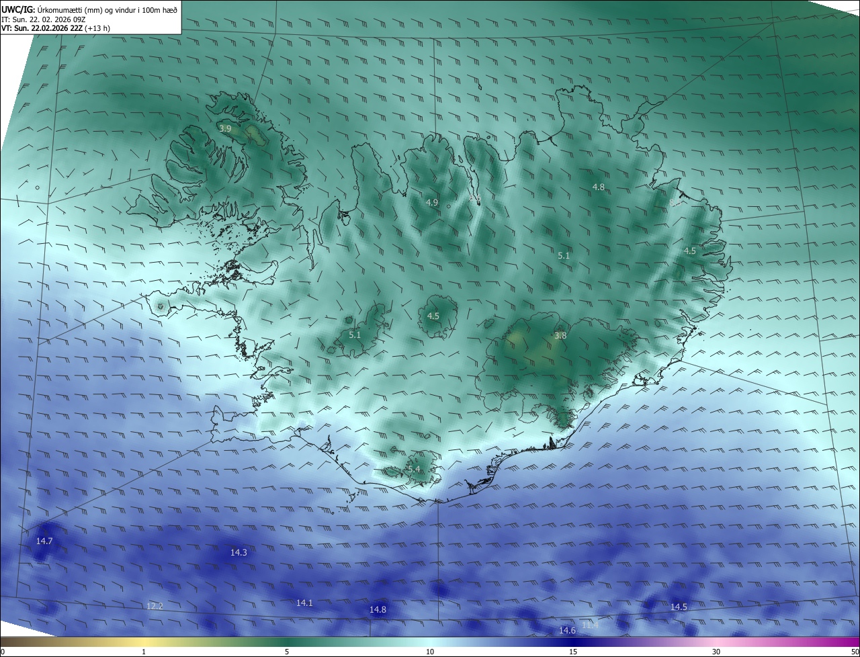Click the 14.7 value label
The height and width of the screenshot is (657, 860).
point(44,541)
